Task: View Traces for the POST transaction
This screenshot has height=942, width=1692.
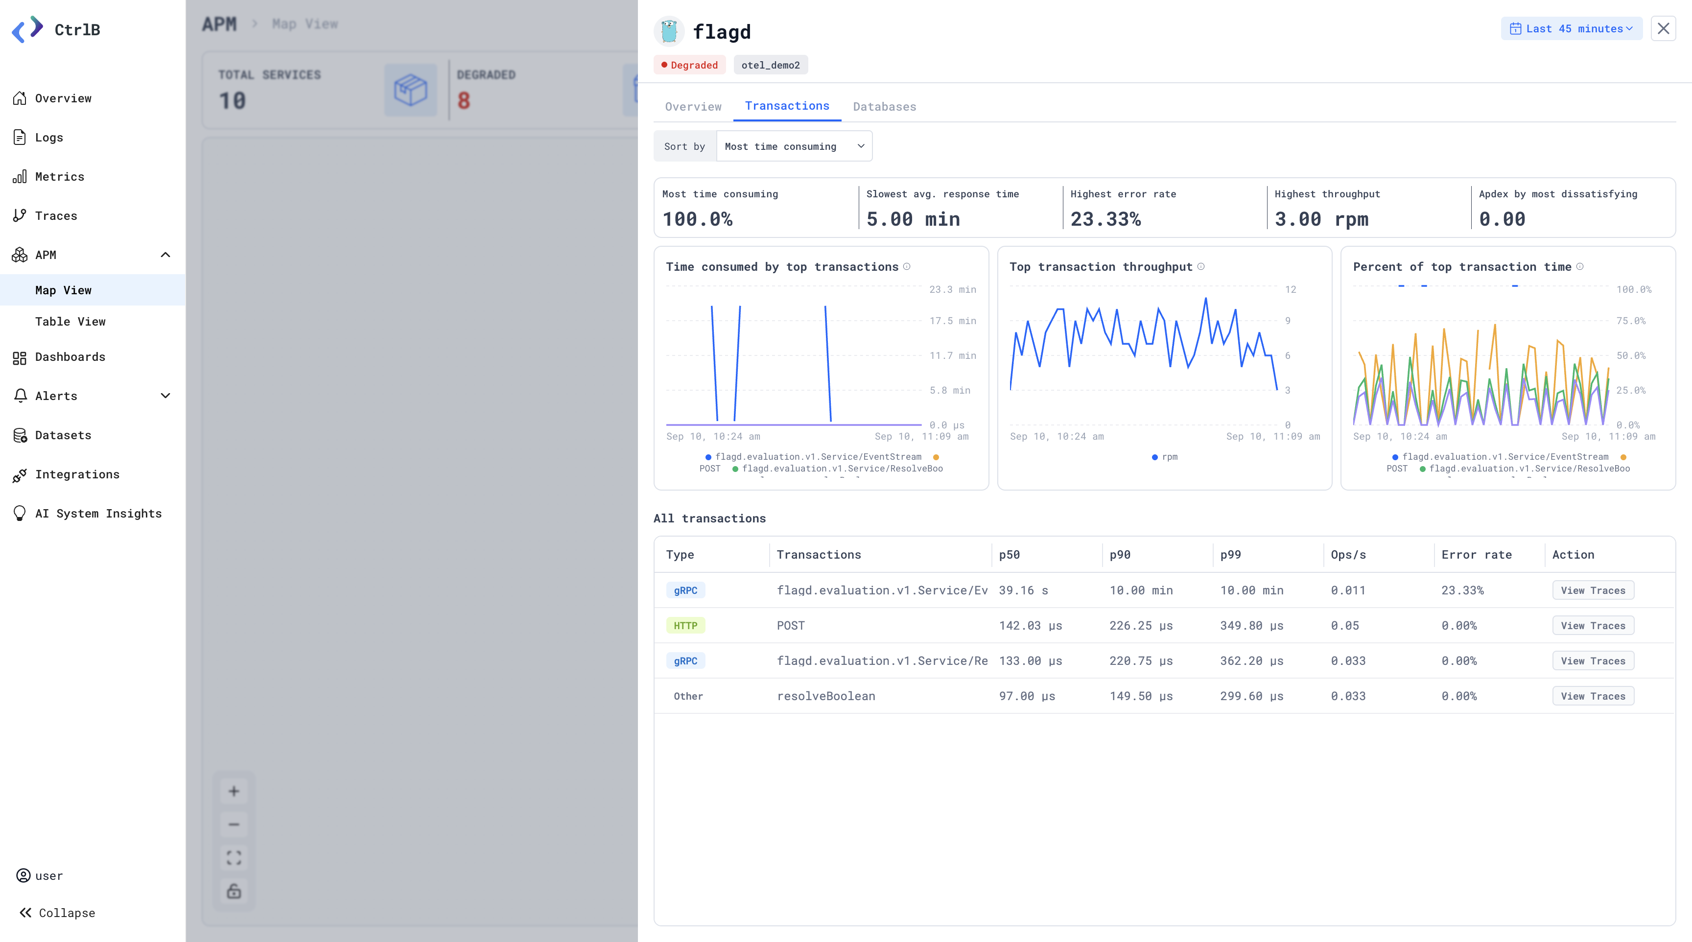Action: 1593,626
